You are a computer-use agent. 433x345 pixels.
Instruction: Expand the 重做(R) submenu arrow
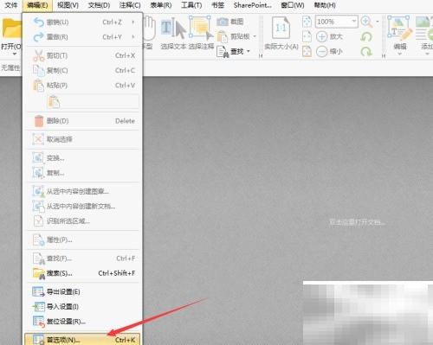(133, 37)
